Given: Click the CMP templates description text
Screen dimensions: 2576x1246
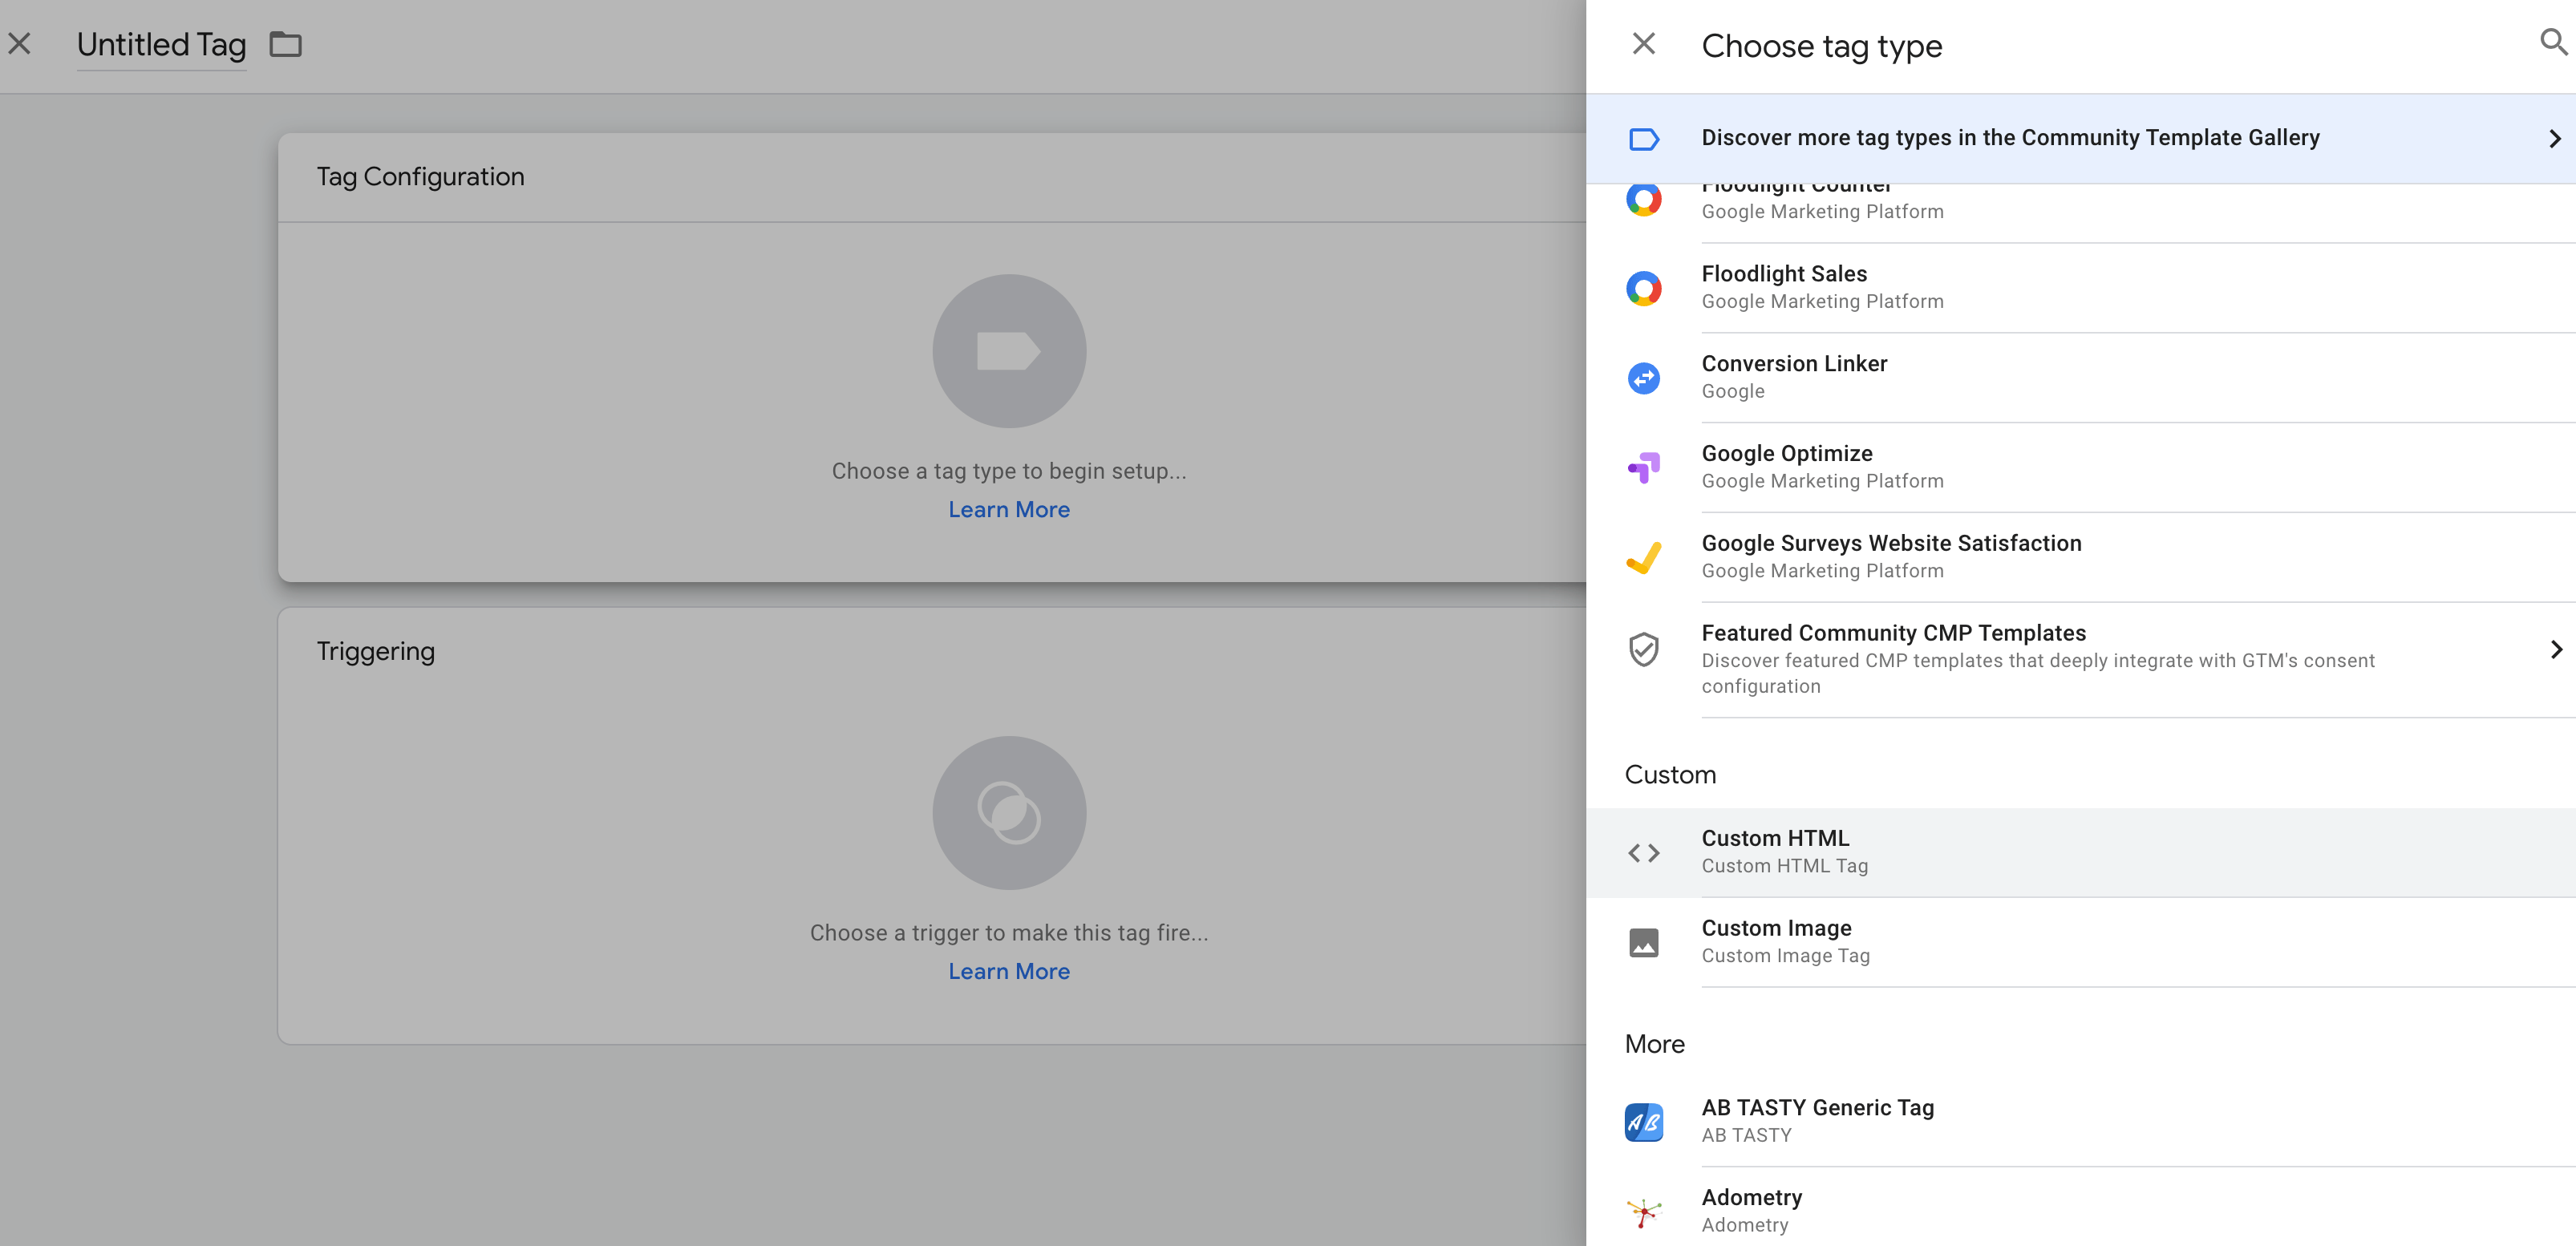Looking at the screenshot, I should (2038, 674).
